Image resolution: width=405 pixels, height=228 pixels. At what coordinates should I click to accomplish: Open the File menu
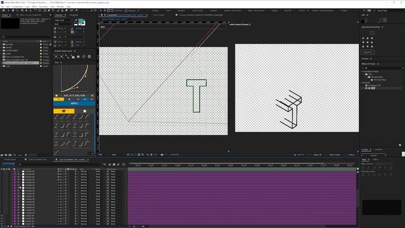pyautogui.click(x=3, y=6)
